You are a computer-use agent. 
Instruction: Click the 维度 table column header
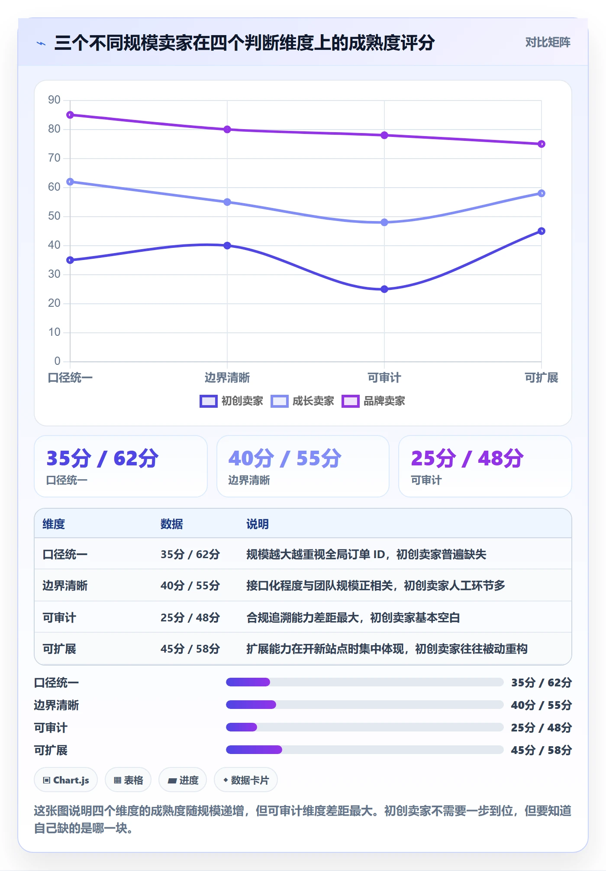(x=54, y=524)
